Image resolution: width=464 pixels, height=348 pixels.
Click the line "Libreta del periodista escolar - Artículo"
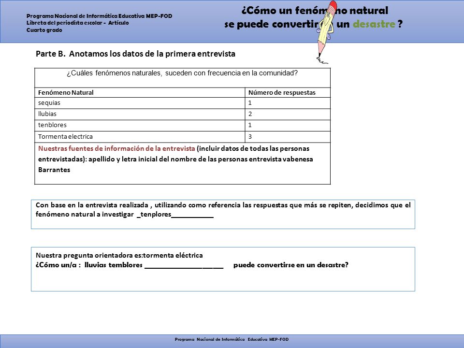[x=77, y=23]
